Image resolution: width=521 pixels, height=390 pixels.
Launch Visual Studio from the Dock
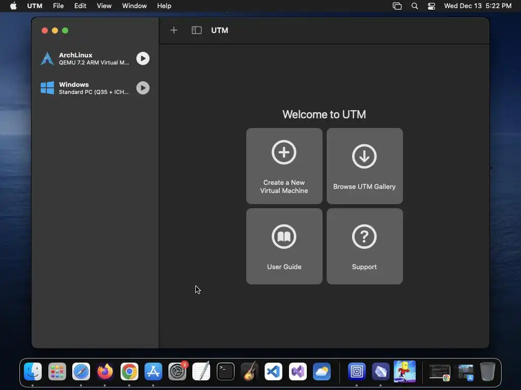tap(298, 371)
